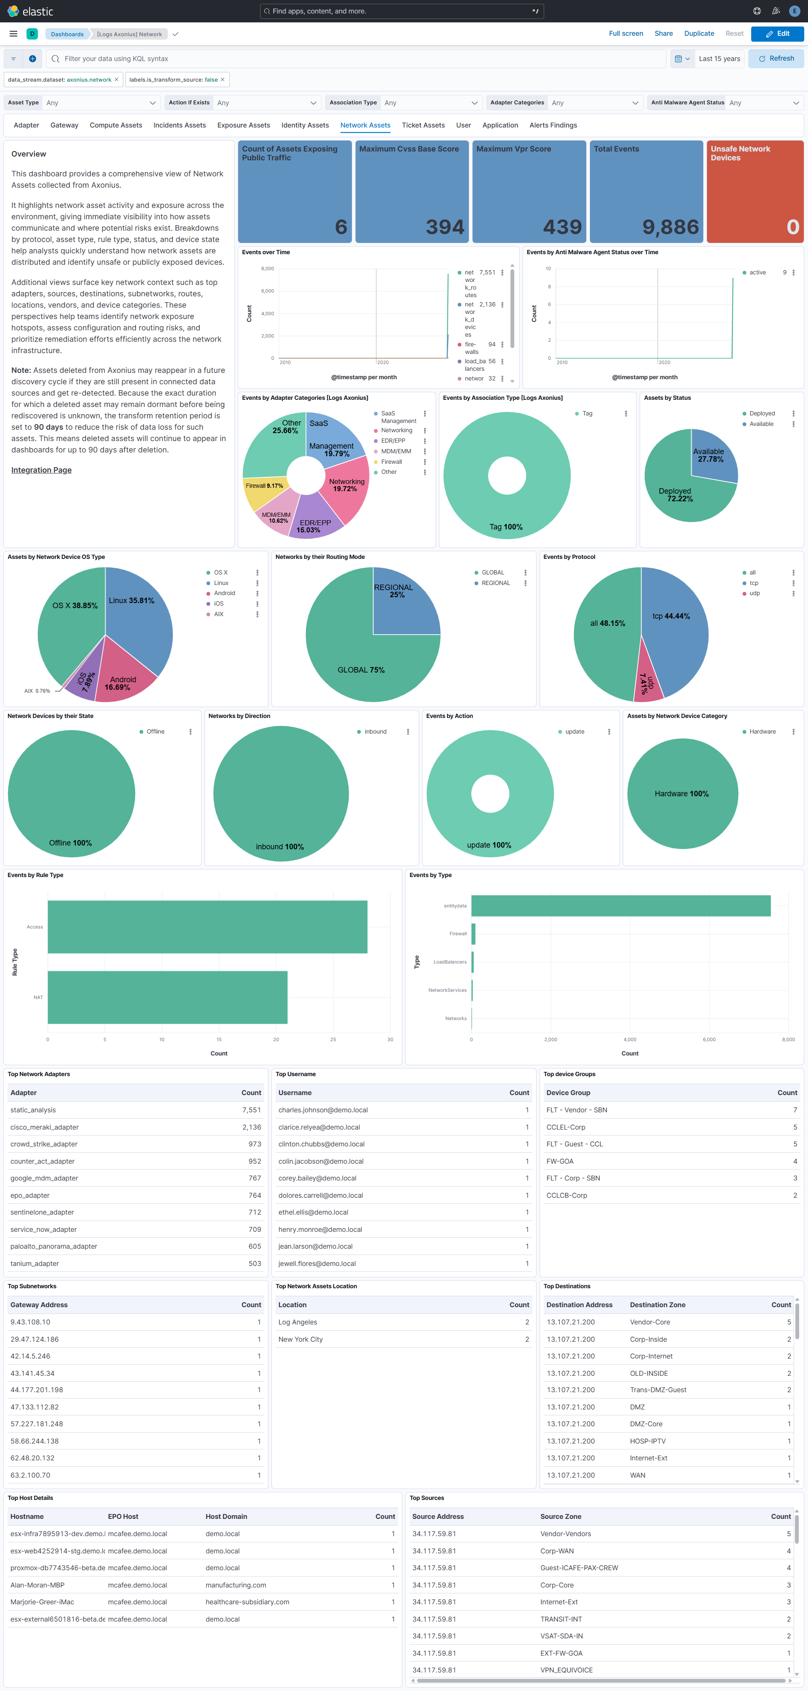The width and height of the screenshot is (808, 1691).
Task: Open options for update legend entry
Action: coord(609,731)
